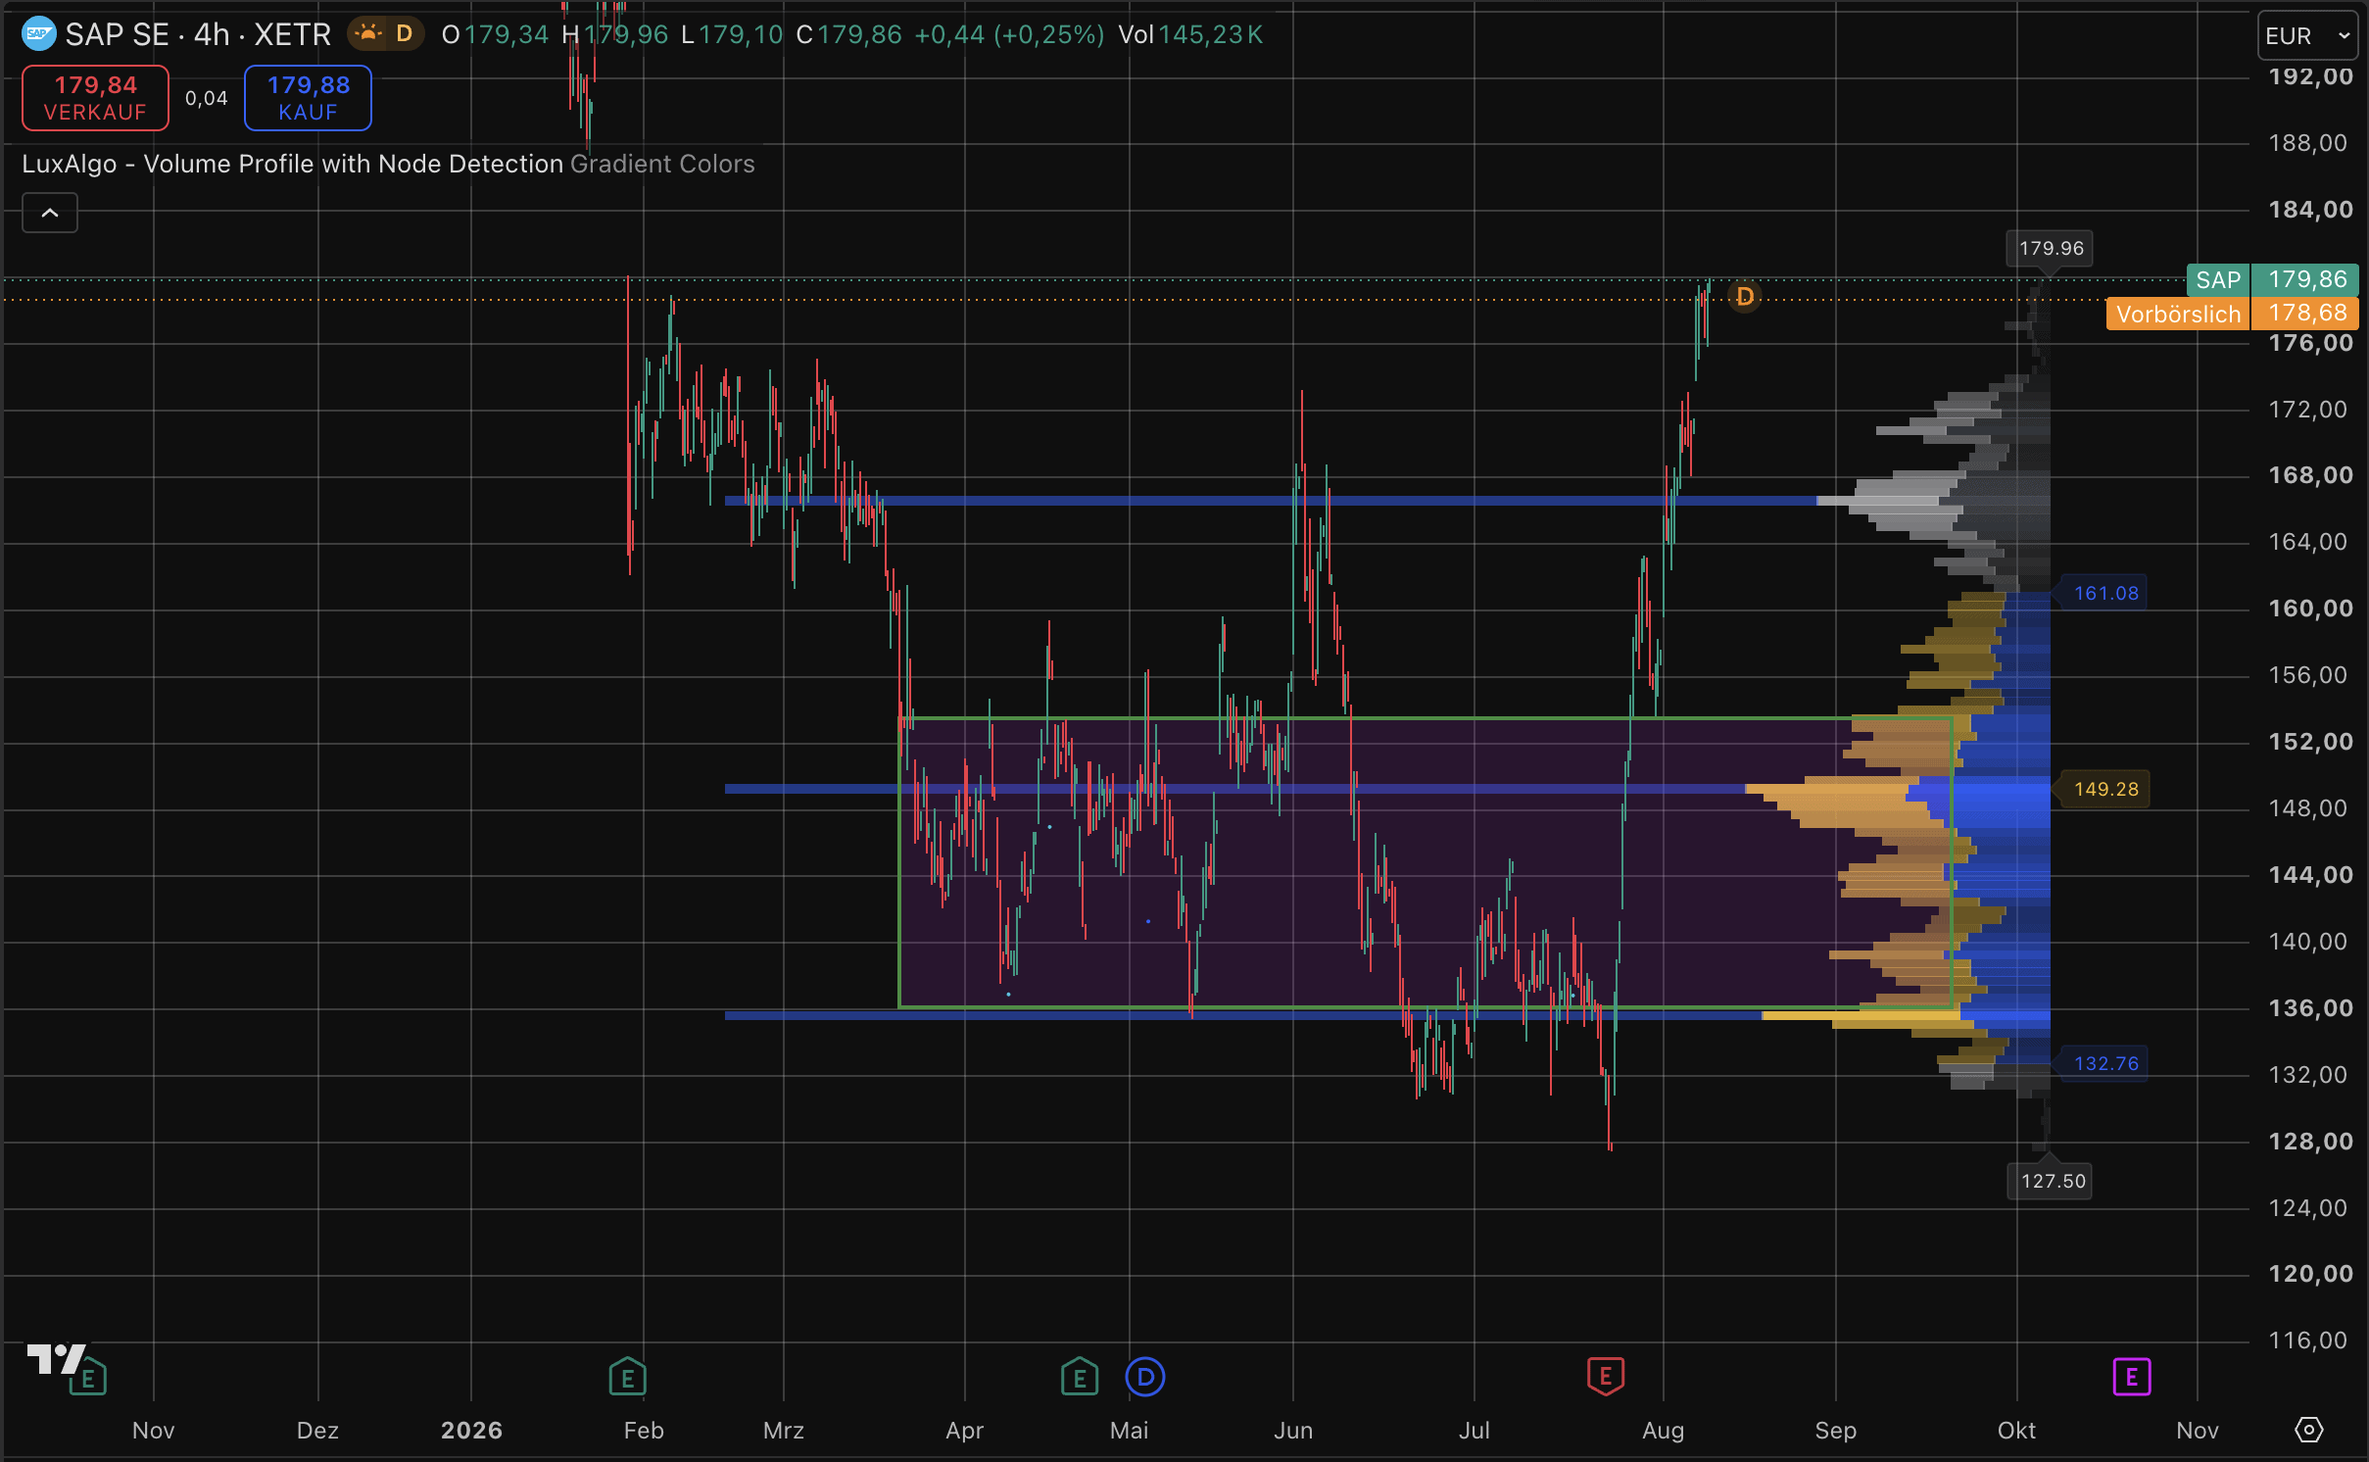Click the 128,00 price scale label
This screenshot has width=2369, height=1462.
(x=2310, y=1142)
